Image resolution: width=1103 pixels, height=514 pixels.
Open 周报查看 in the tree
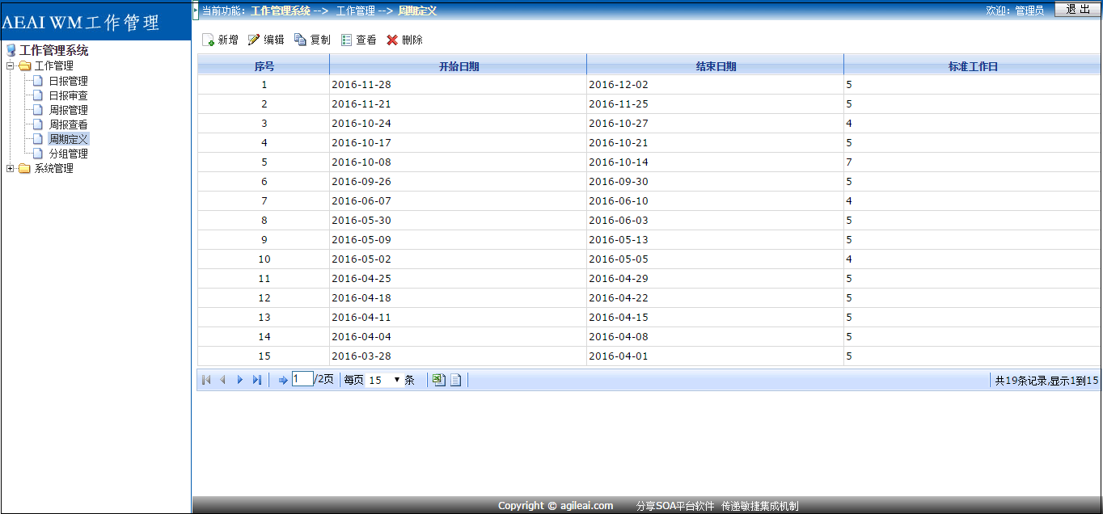pyautogui.click(x=69, y=124)
